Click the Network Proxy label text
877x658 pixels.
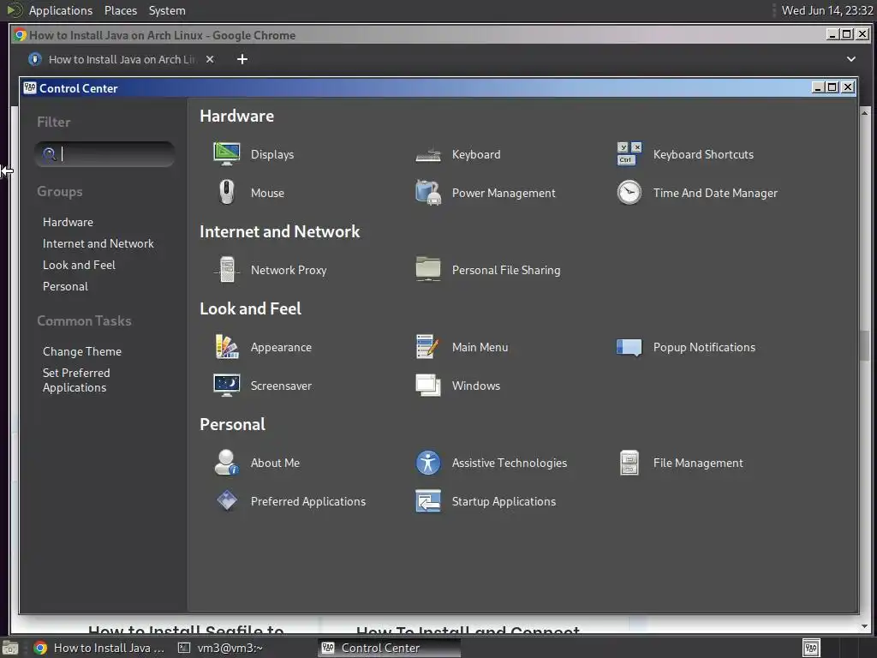(x=289, y=270)
